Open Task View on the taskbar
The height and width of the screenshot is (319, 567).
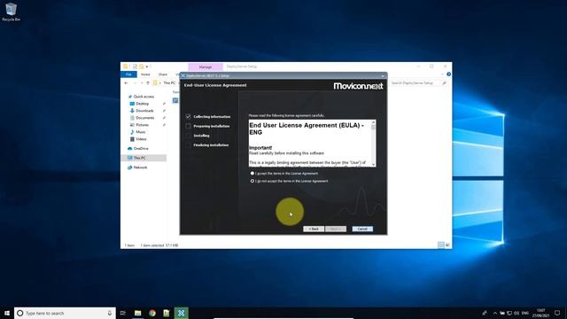pyautogui.click(x=123, y=313)
